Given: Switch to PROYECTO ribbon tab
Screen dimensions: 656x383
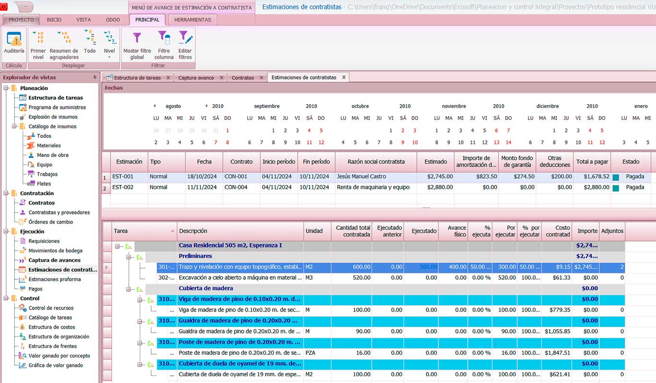Looking at the screenshot, I should (21, 20).
